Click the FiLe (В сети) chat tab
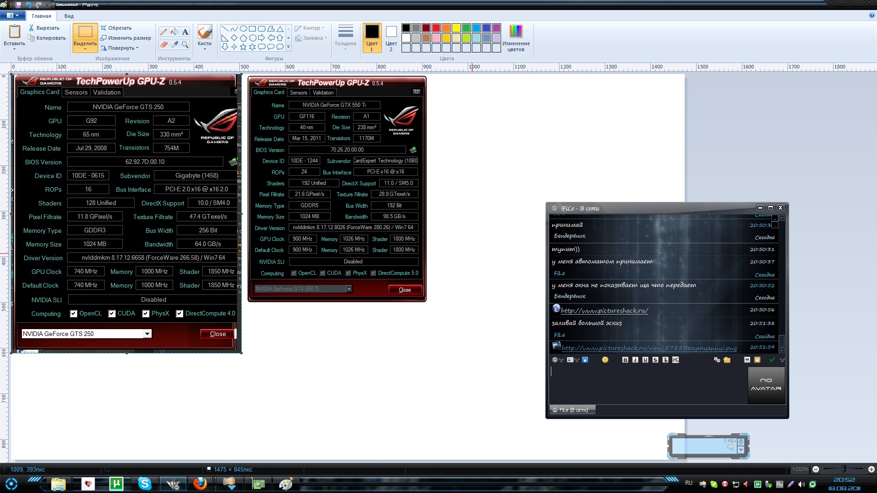Screen dimensions: 877x493 [x=573, y=410]
